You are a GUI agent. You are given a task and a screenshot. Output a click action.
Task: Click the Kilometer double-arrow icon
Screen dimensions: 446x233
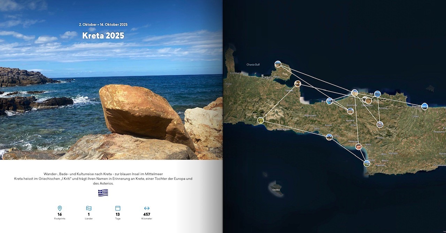point(147,208)
